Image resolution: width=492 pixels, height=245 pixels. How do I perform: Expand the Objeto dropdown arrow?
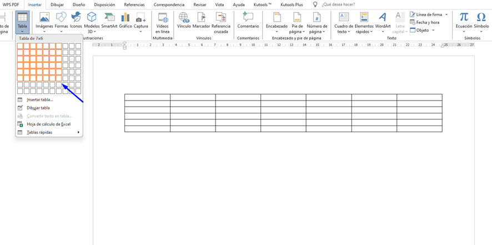point(433,30)
